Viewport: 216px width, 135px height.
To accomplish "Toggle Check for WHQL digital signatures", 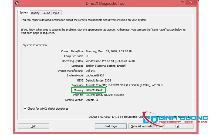I will (25, 109).
